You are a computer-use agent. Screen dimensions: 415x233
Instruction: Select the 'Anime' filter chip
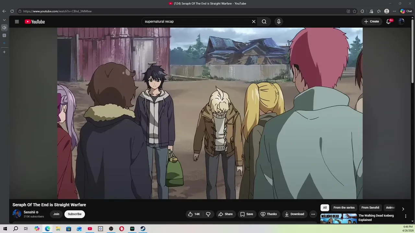click(x=390, y=208)
